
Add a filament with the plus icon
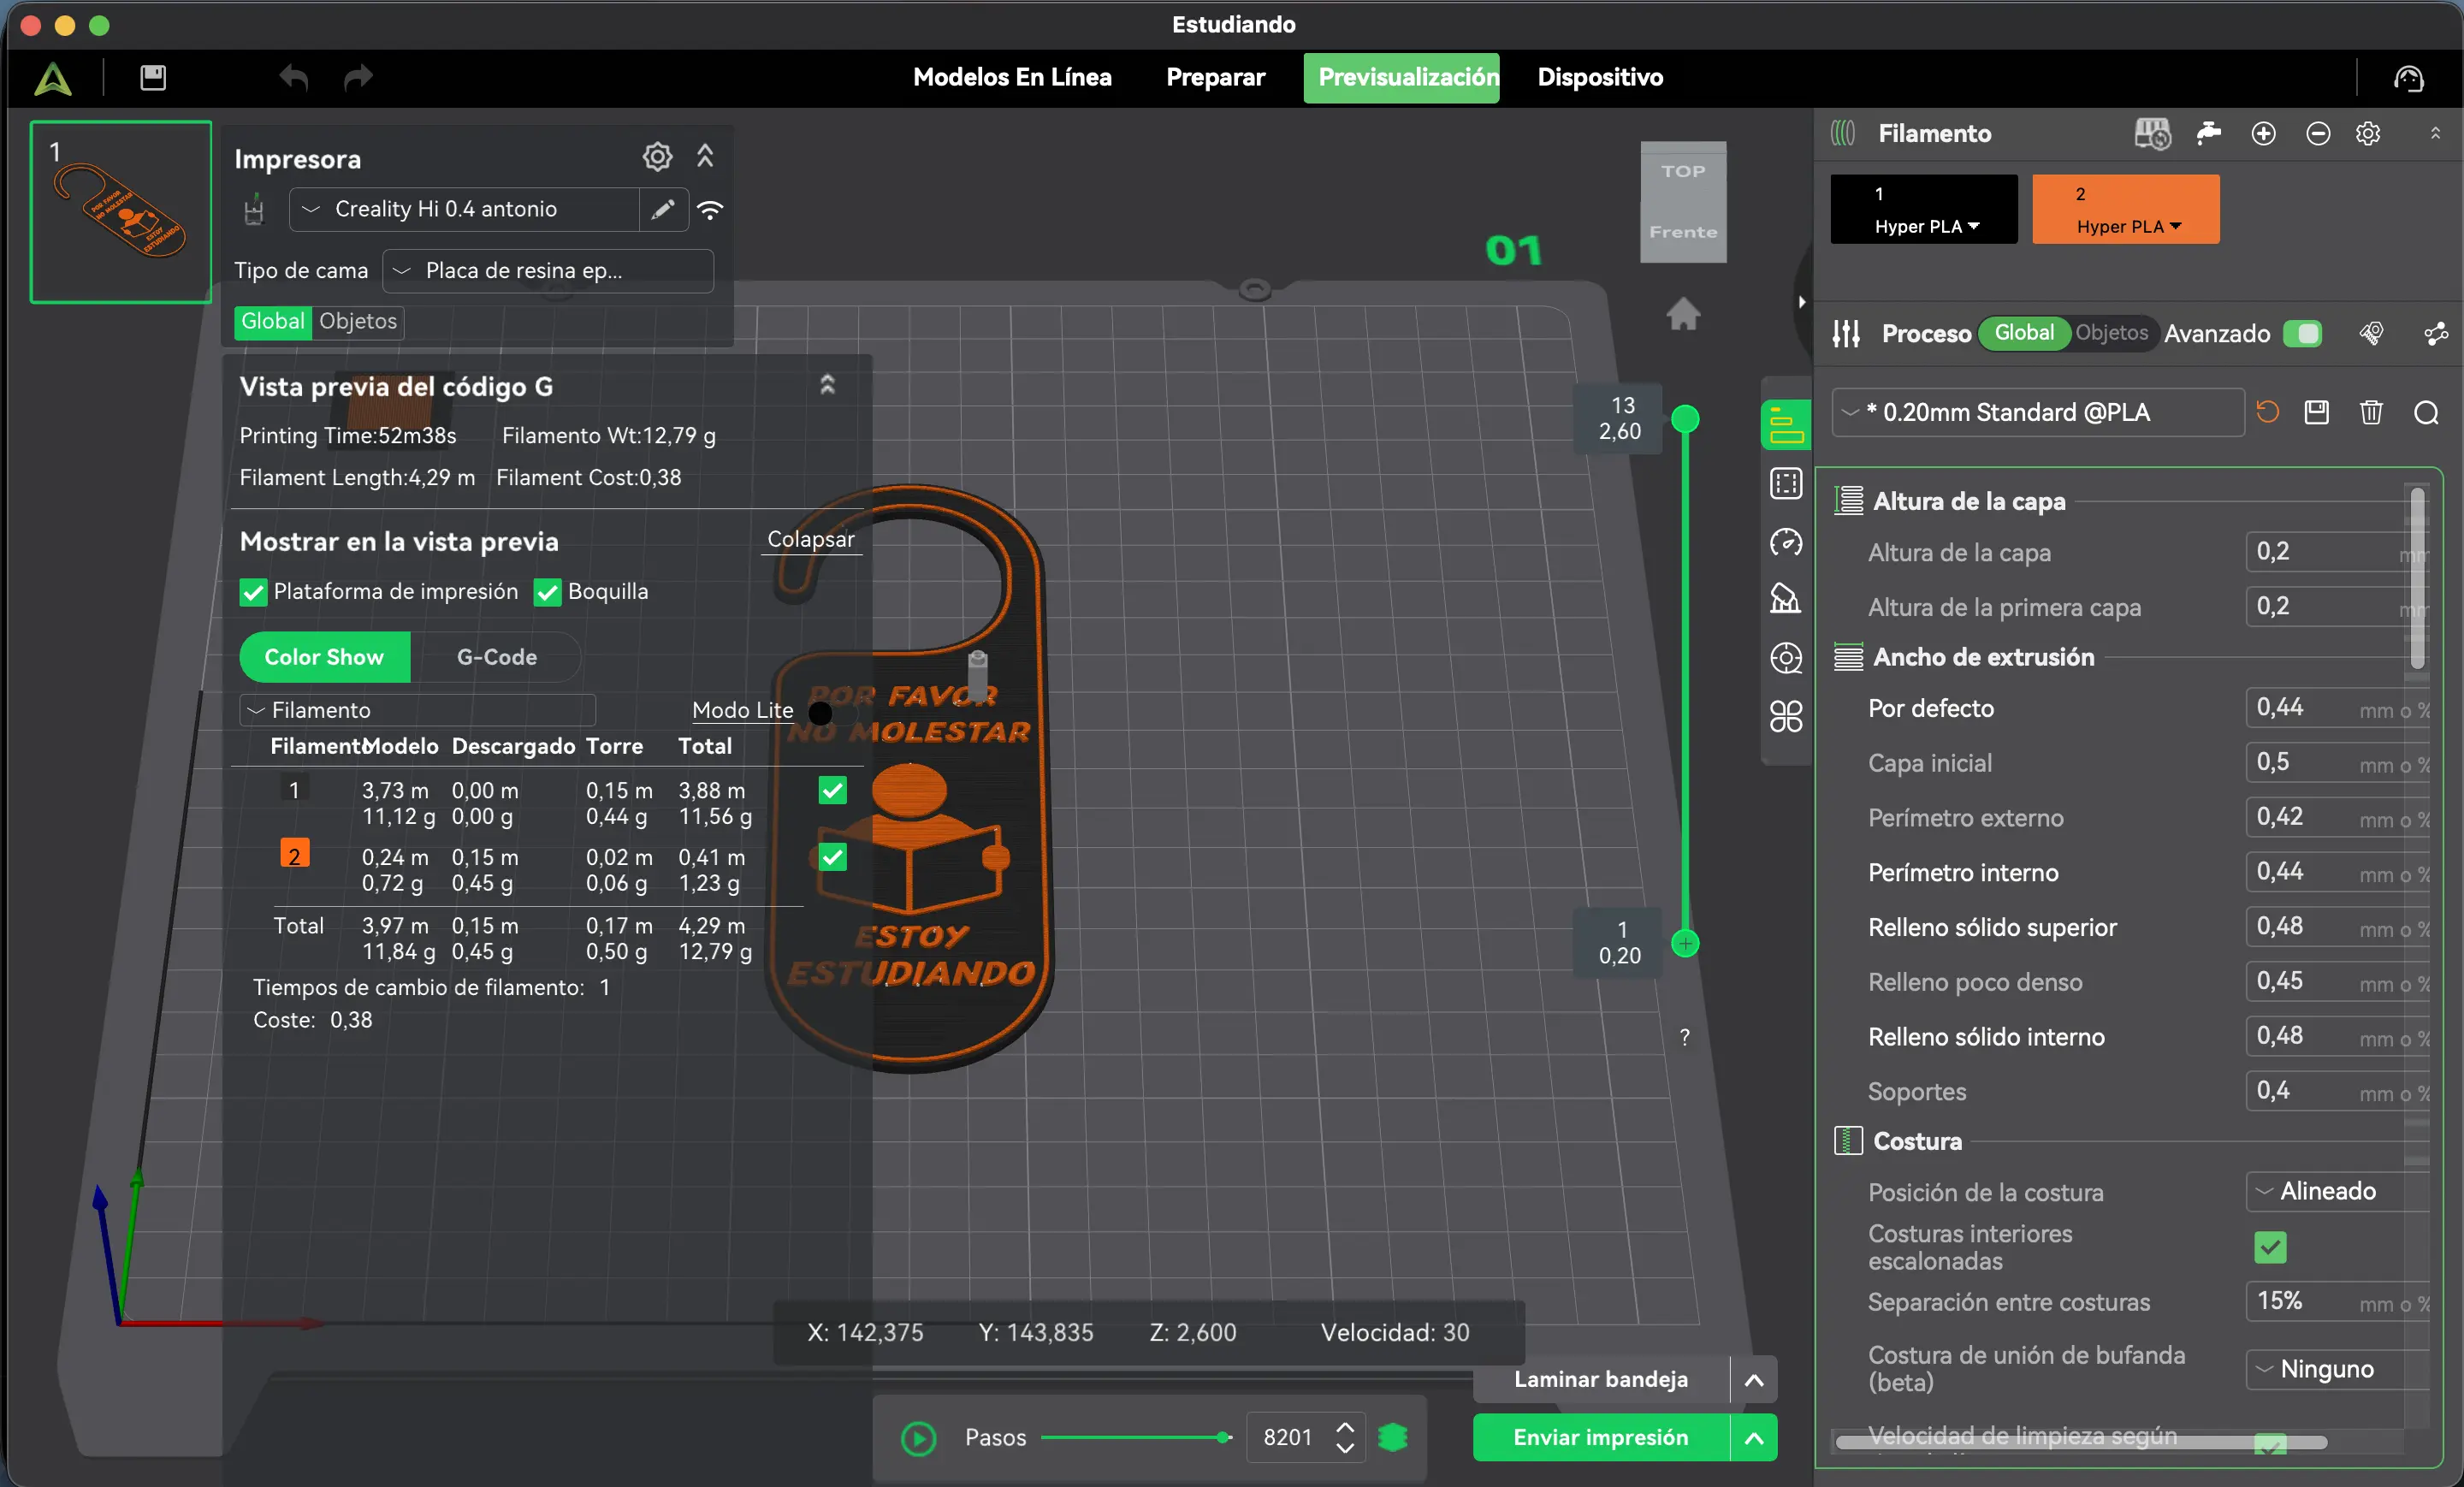(x=2263, y=133)
